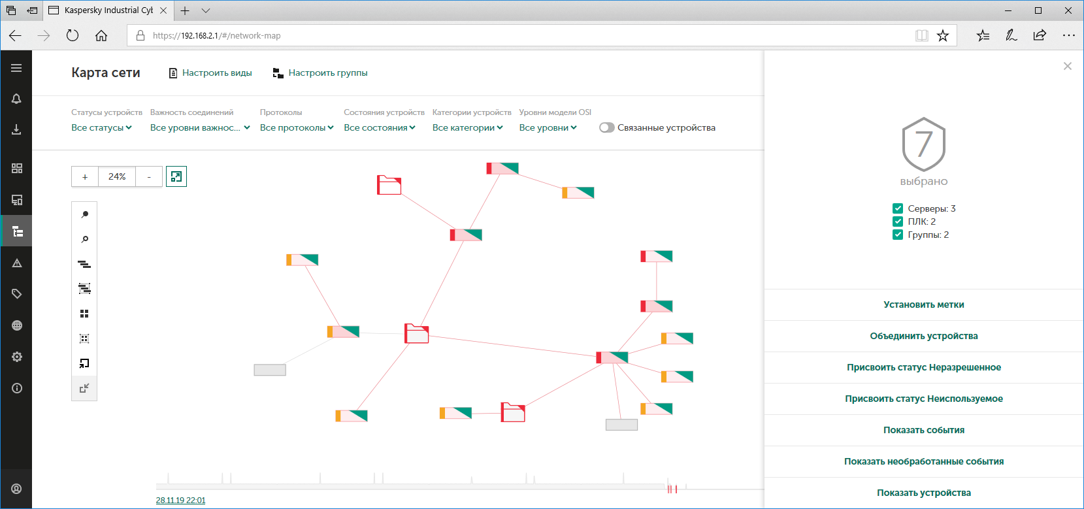
Task: Select the grid layout tool icon
Action: 84,314
